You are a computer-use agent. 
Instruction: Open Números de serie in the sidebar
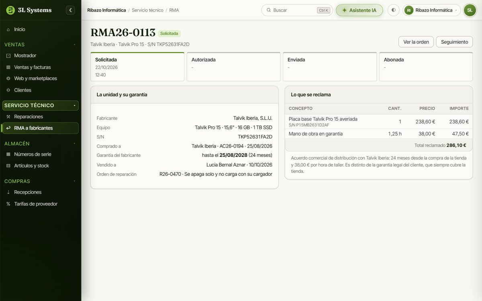tap(41, 154)
